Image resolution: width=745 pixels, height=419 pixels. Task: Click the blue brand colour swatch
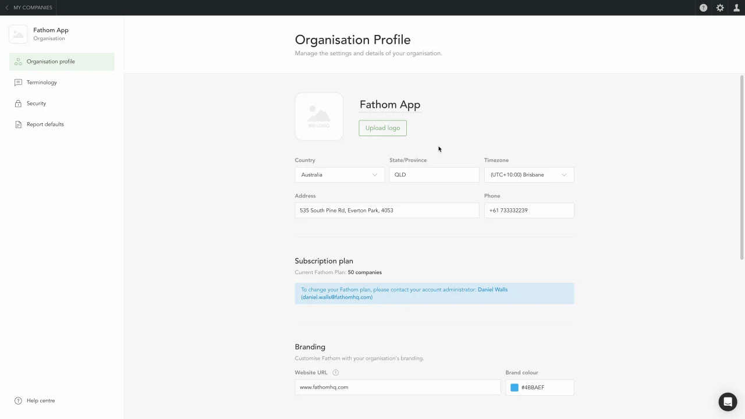coord(515,388)
